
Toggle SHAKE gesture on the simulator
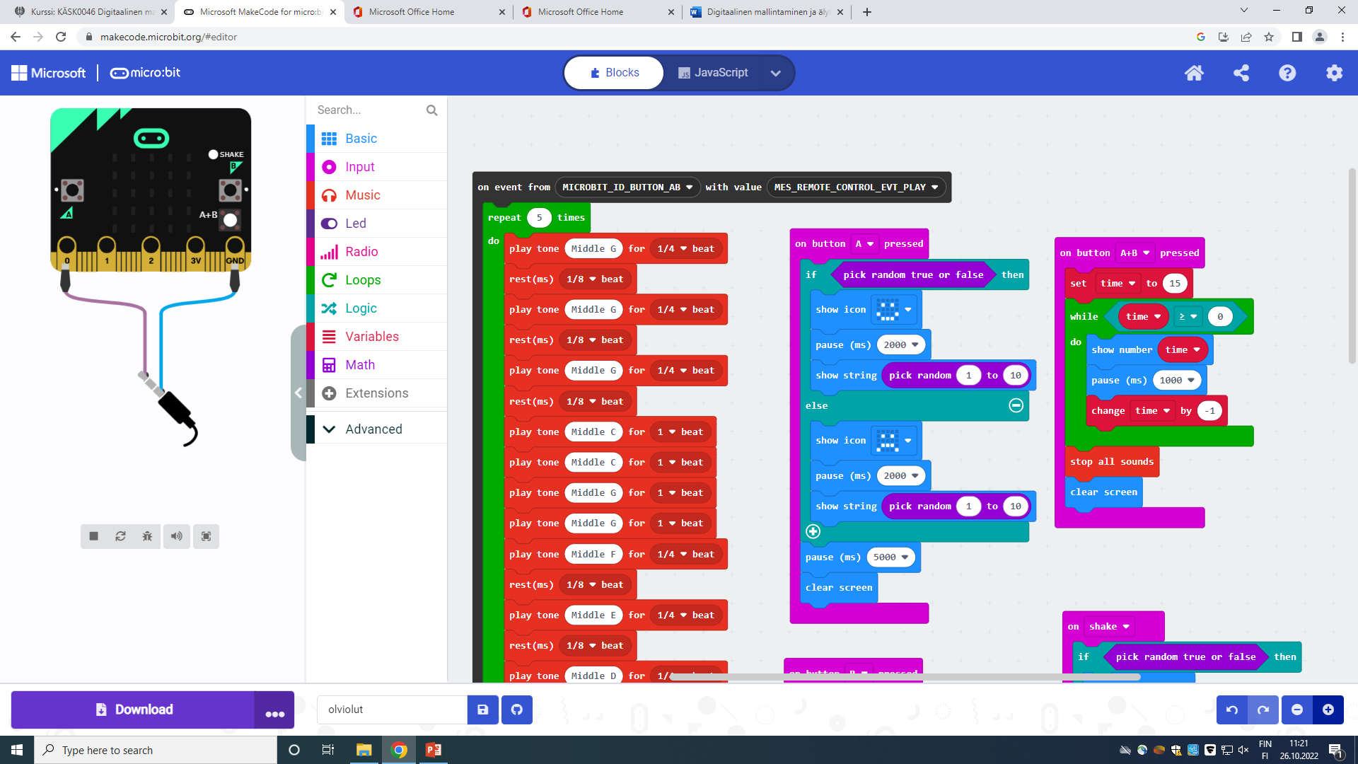213,154
